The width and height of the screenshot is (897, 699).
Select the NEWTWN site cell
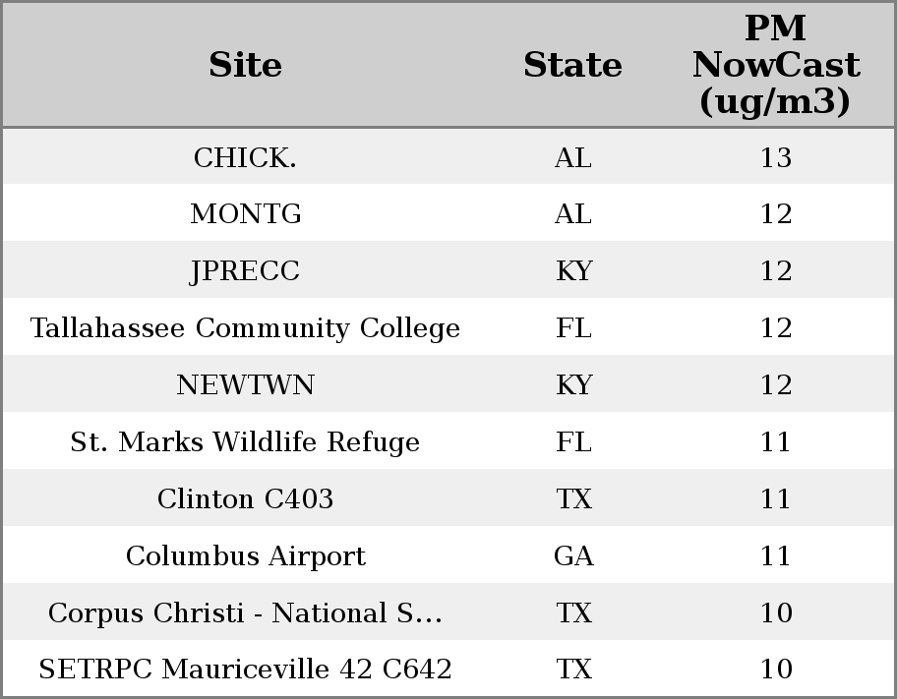tap(245, 385)
